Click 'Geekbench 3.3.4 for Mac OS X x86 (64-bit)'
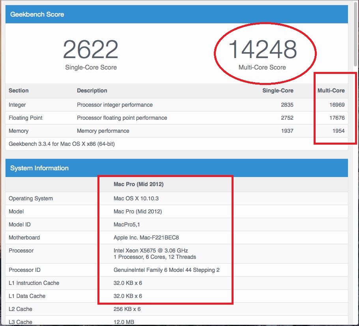Viewport: 359px width, 326px height. coord(62,144)
